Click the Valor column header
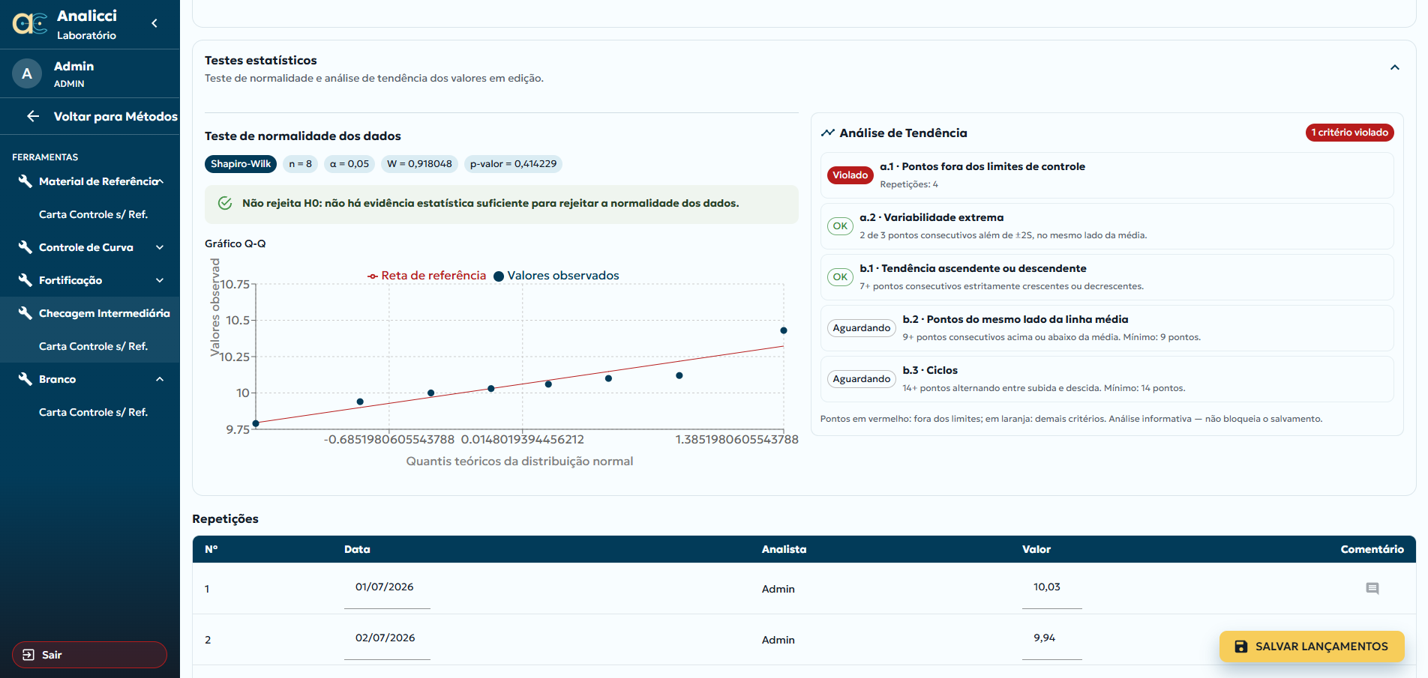 [x=1036, y=549]
